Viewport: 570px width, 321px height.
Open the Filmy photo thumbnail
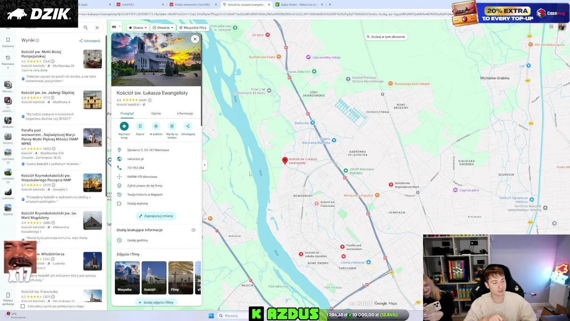click(181, 278)
